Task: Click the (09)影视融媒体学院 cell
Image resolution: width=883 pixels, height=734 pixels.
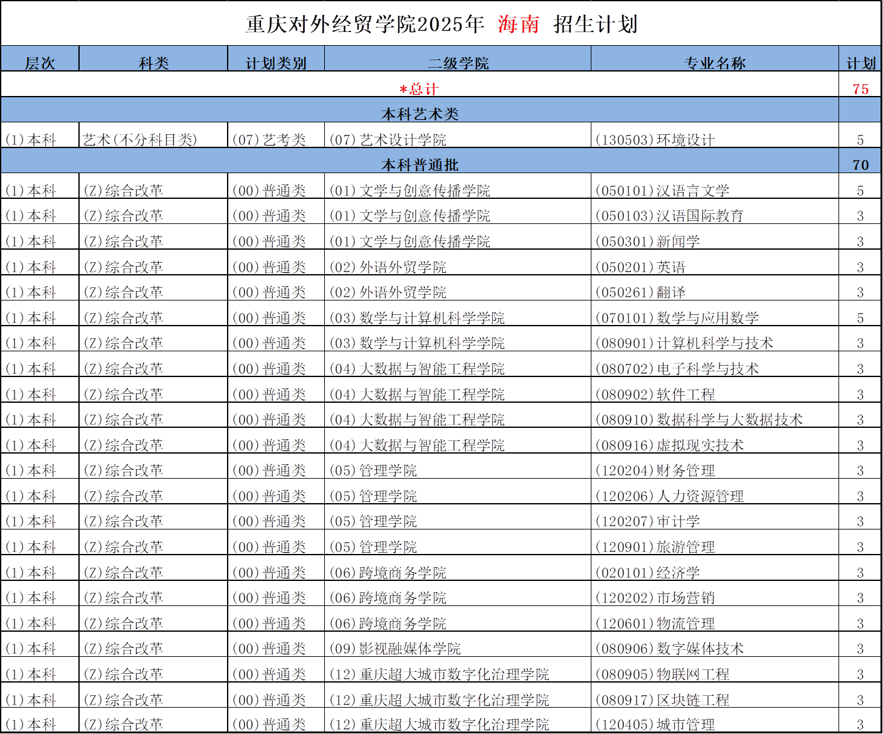Action: point(395,649)
